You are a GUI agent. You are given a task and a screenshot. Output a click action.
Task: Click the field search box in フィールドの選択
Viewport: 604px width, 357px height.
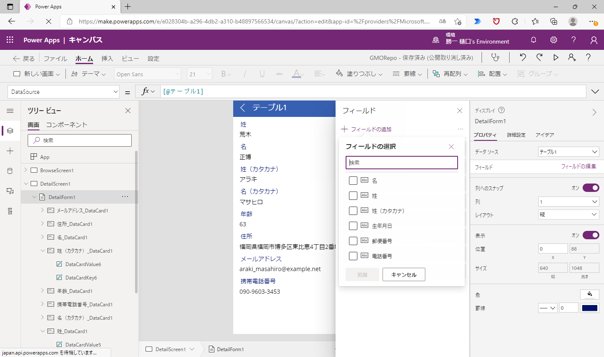pyautogui.click(x=402, y=163)
